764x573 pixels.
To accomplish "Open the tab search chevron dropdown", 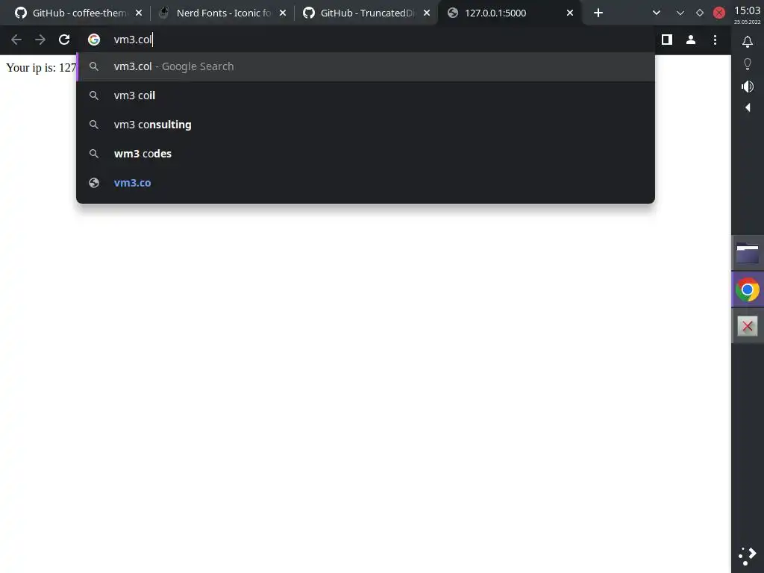I will click(x=657, y=13).
